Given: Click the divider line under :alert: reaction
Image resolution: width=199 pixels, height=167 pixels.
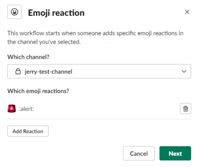Looking at the screenshot, I should [99, 119].
